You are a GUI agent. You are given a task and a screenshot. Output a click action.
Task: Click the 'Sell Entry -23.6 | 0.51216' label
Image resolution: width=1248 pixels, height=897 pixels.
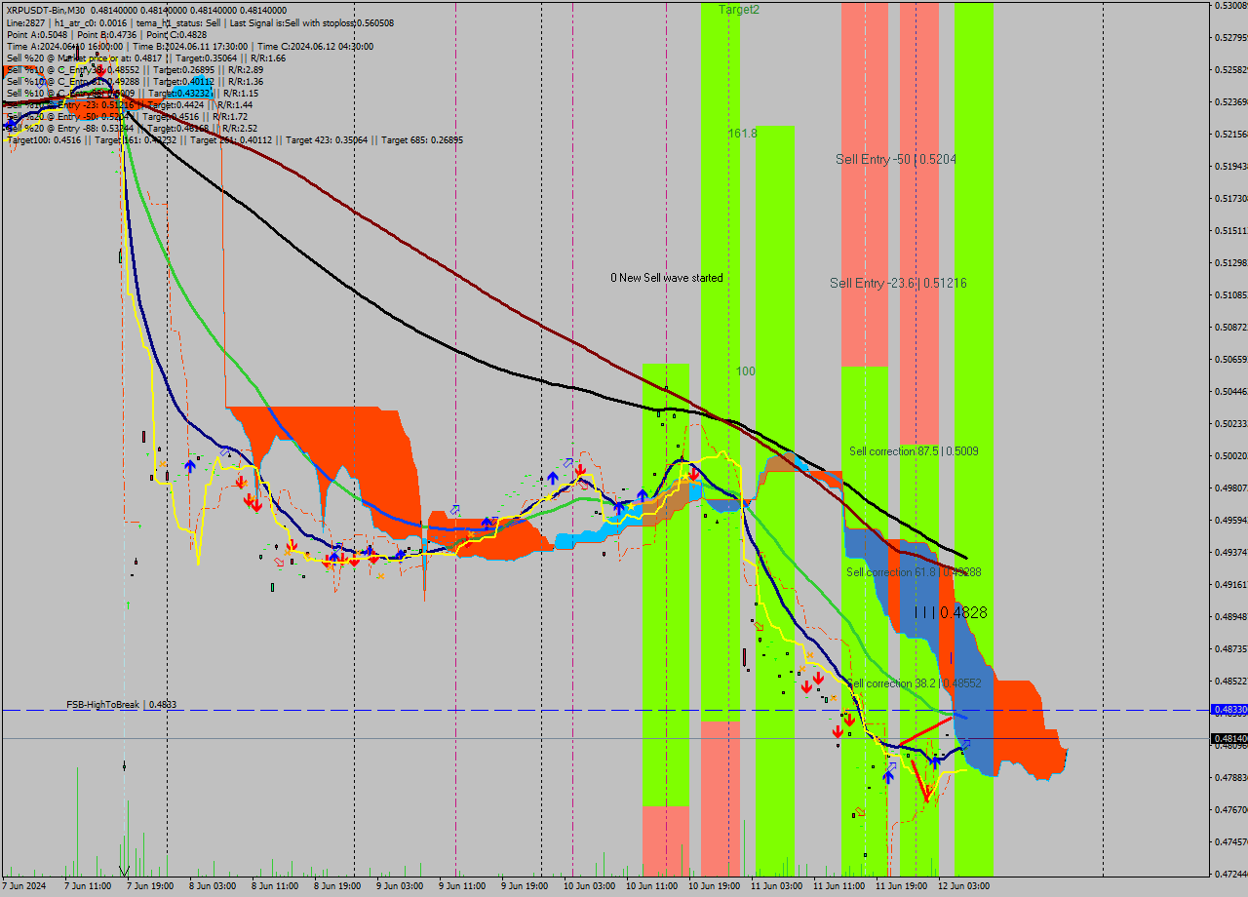tap(898, 283)
